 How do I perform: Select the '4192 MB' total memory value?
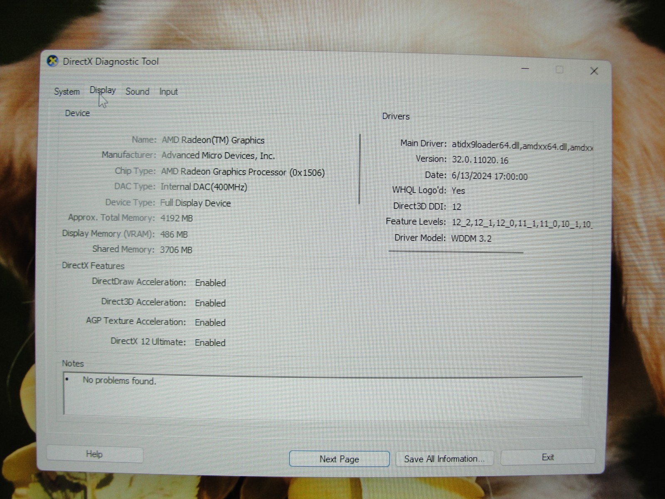[x=177, y=218]
